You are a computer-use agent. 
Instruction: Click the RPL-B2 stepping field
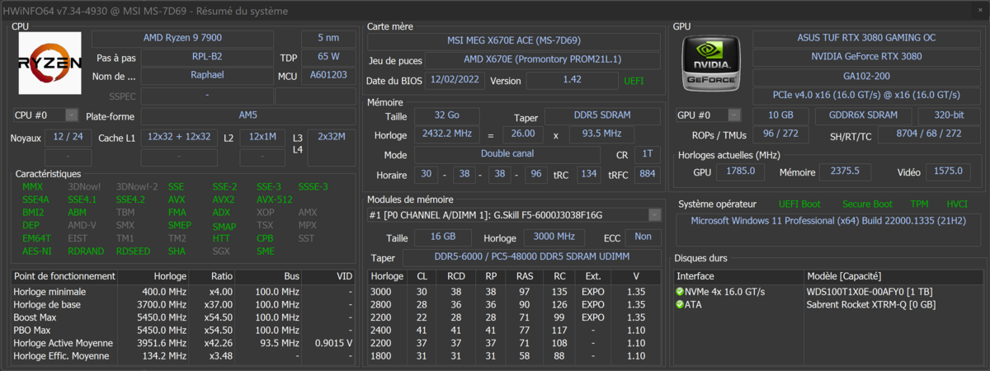206,58
